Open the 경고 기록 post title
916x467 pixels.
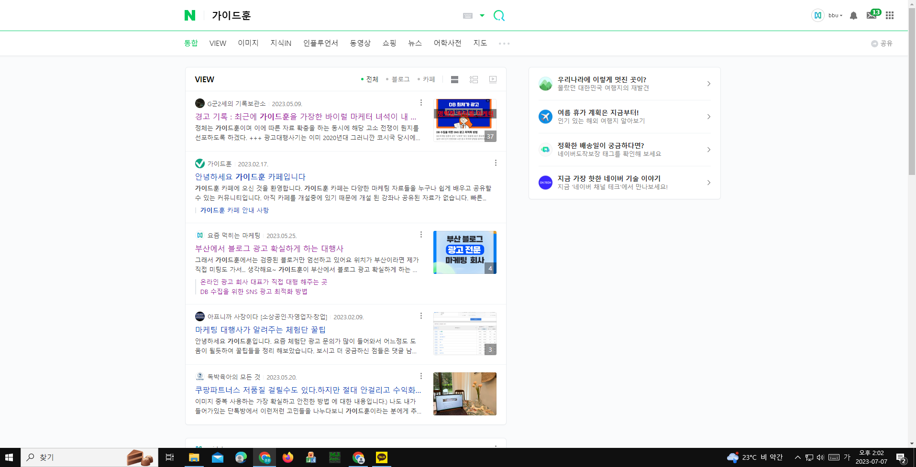306,117
